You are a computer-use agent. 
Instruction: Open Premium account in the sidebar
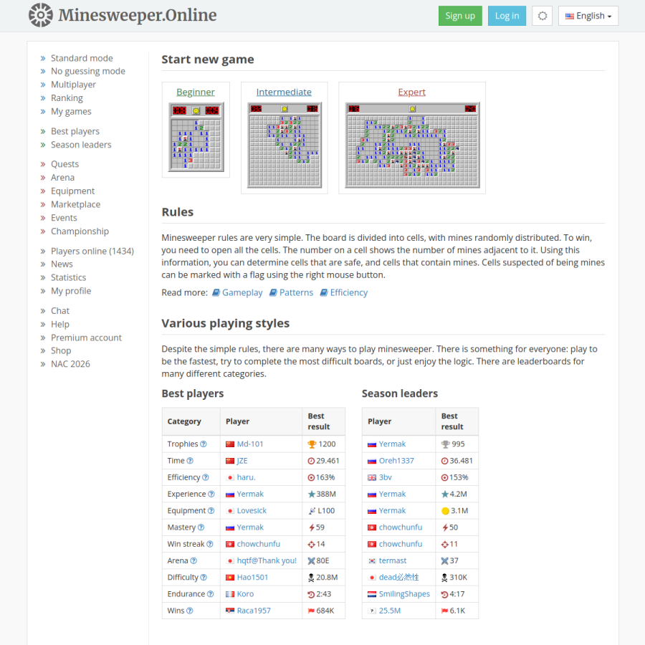point(87,338)
